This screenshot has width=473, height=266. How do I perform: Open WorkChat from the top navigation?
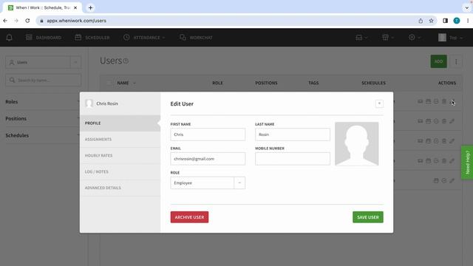pos(196,38)
